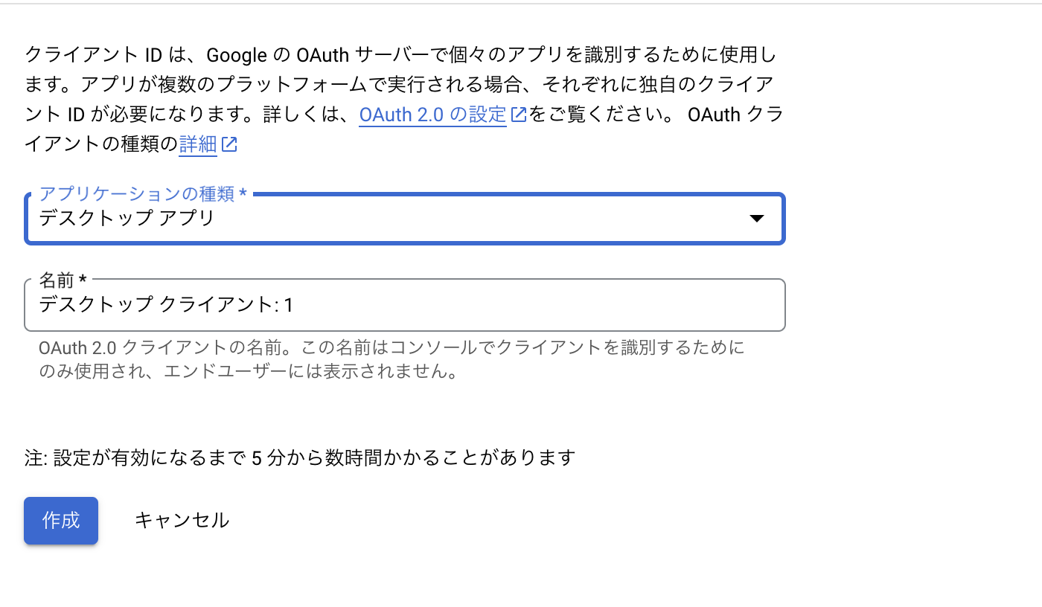Click external-link icon beside OAuth 2.0 の設定
The height and width of the screenshot is (607, 1042).
[x=519, y=115]
